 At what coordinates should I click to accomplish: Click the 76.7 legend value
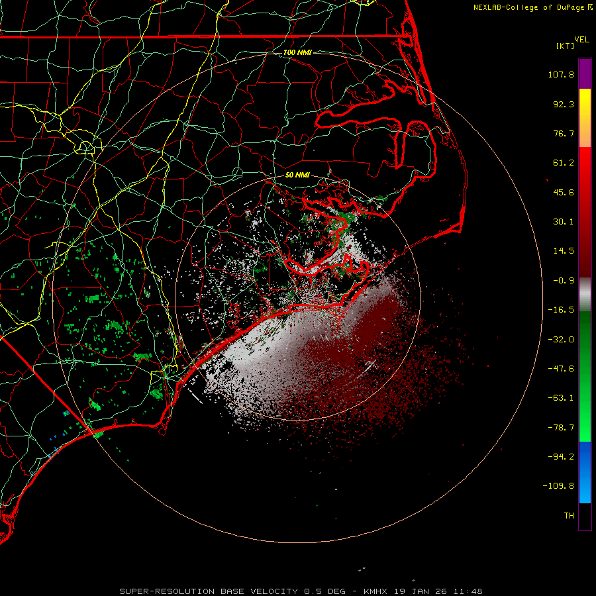(564, 133)
